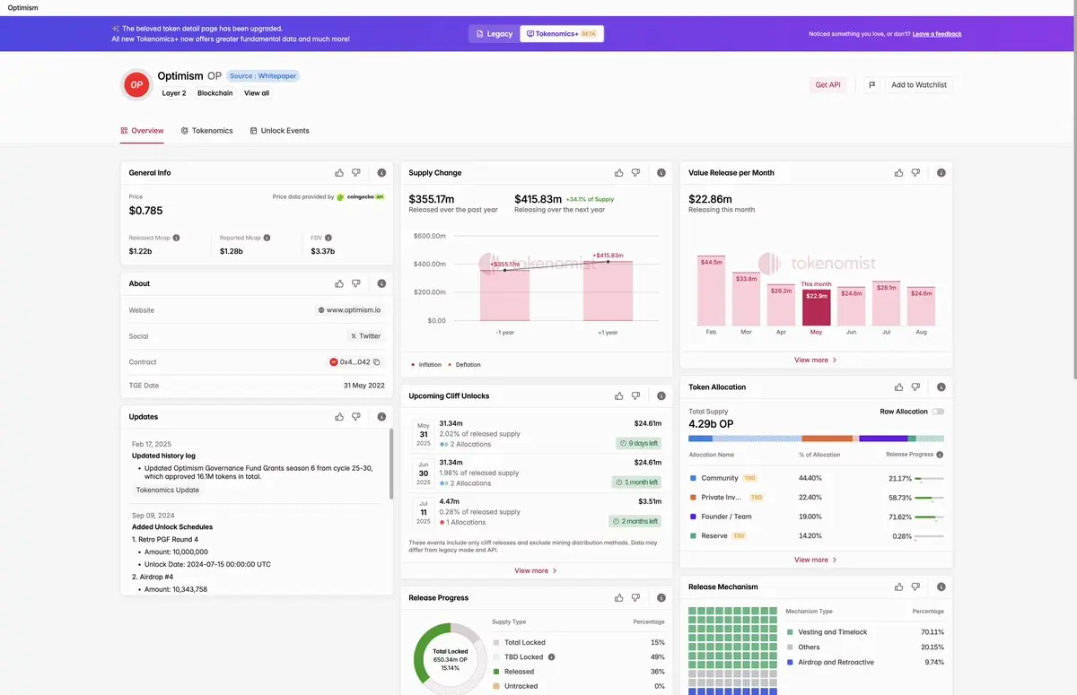1077x695 pixels.
Task: Thumbs up the About card
Action: 339,283
